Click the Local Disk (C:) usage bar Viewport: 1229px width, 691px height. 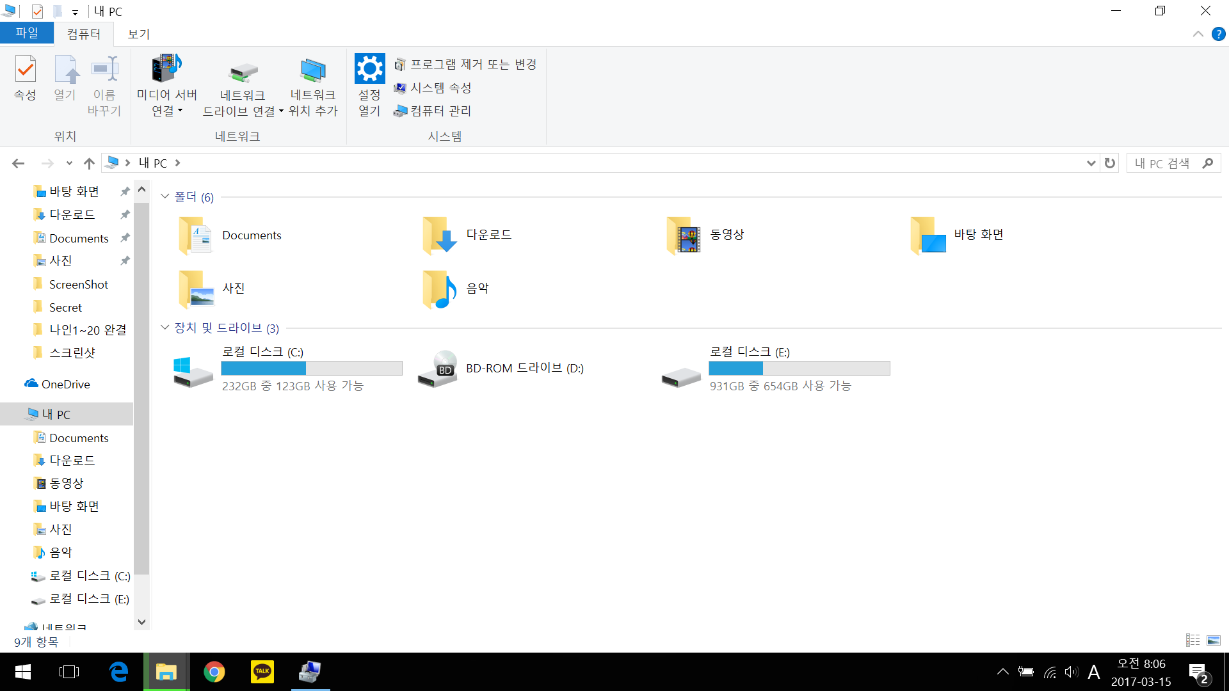tap(311, 368)
